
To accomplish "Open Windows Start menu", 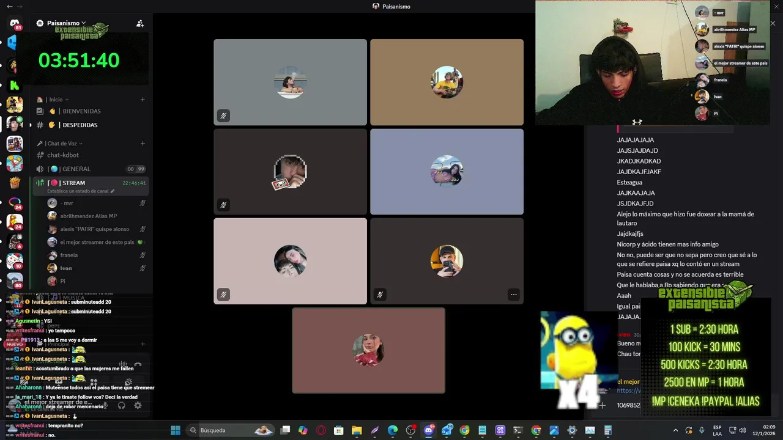I will tap(176, 430).
